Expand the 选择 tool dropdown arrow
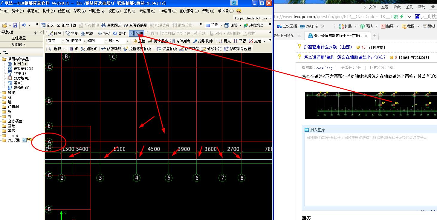 coord(64,49)
